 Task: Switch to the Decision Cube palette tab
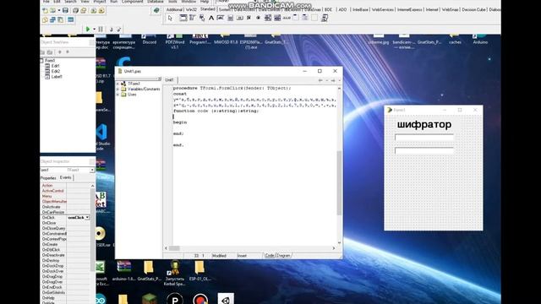[473, 9]
